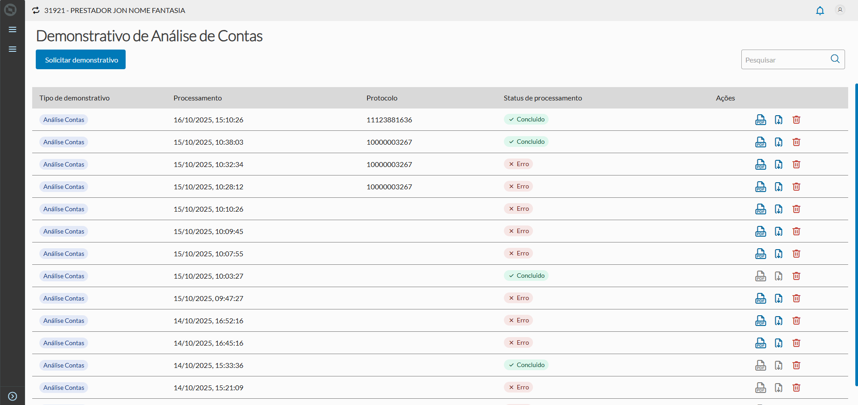The height and width of the screenshot is (405, 858).
Task: Delete the 15/10/2025 10:07:55 record
Action: (x=796, y=254)
